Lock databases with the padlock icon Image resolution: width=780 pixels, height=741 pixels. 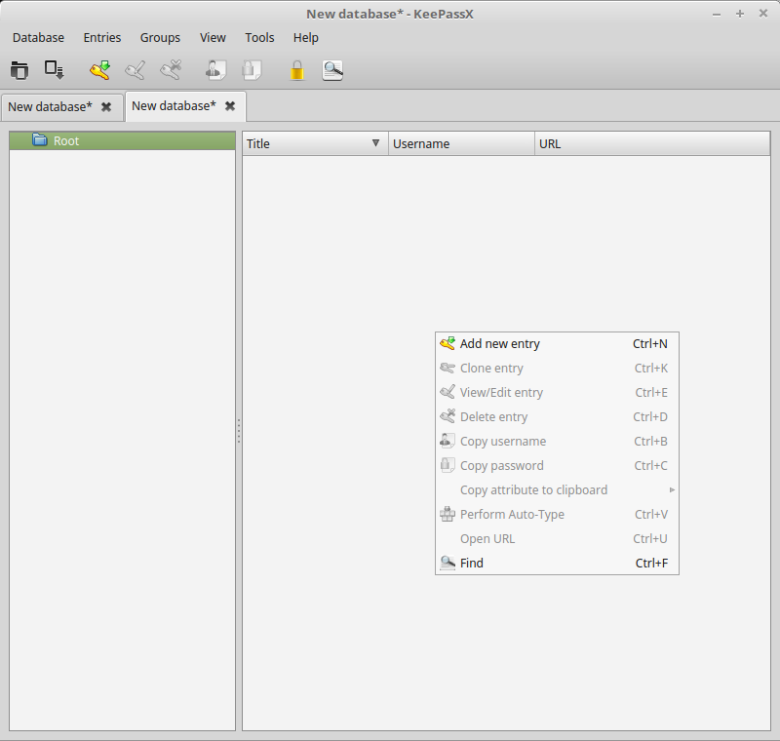pos(297,70)
